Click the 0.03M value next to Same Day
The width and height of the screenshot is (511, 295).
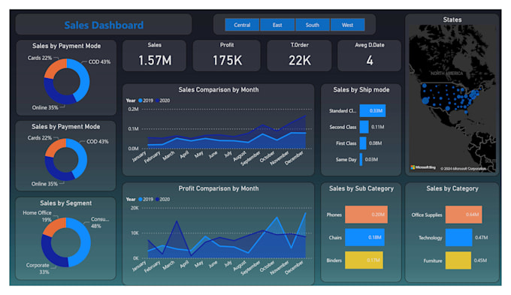coord(371,160)
